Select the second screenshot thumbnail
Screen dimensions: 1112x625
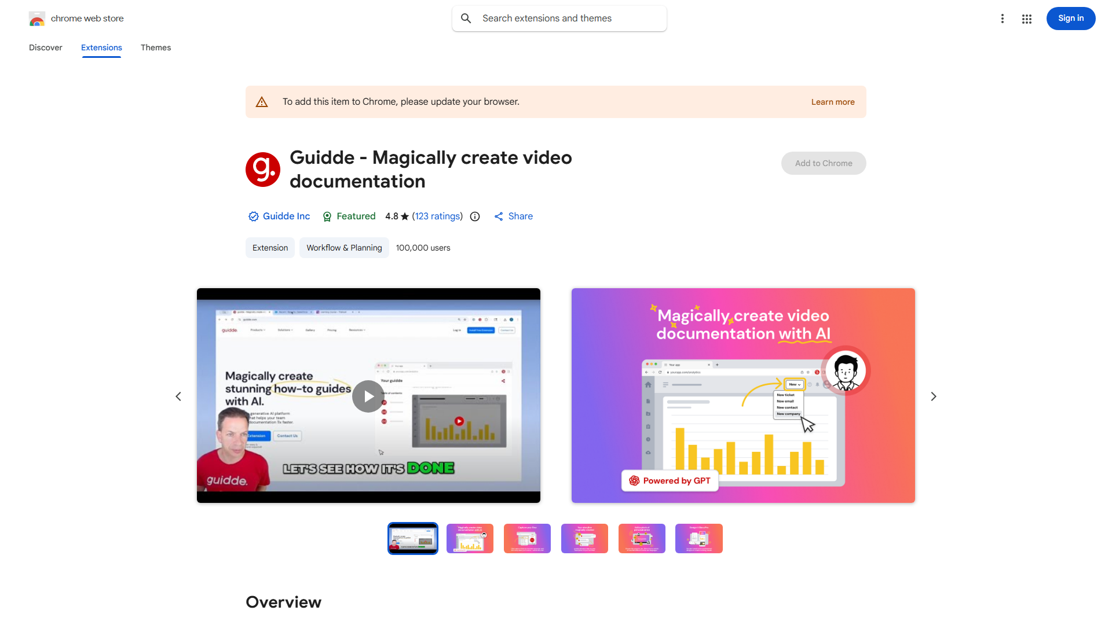pos(470,539)
